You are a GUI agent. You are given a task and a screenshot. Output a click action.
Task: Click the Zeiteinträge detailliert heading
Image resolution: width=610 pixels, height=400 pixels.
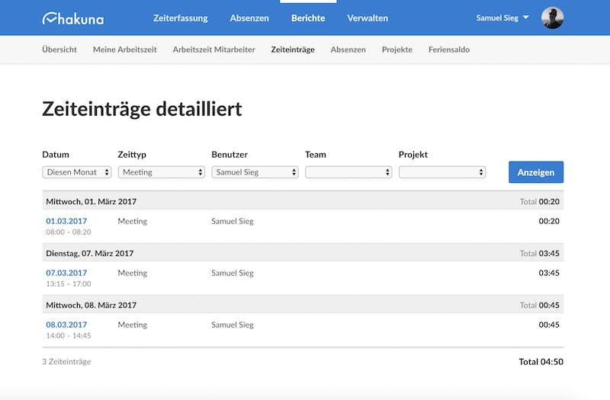pos(142,109)
